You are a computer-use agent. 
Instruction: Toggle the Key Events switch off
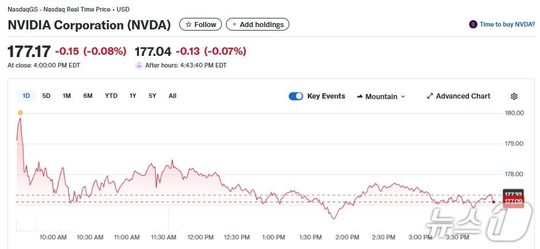pyautogui.click(x=296, y=96)
